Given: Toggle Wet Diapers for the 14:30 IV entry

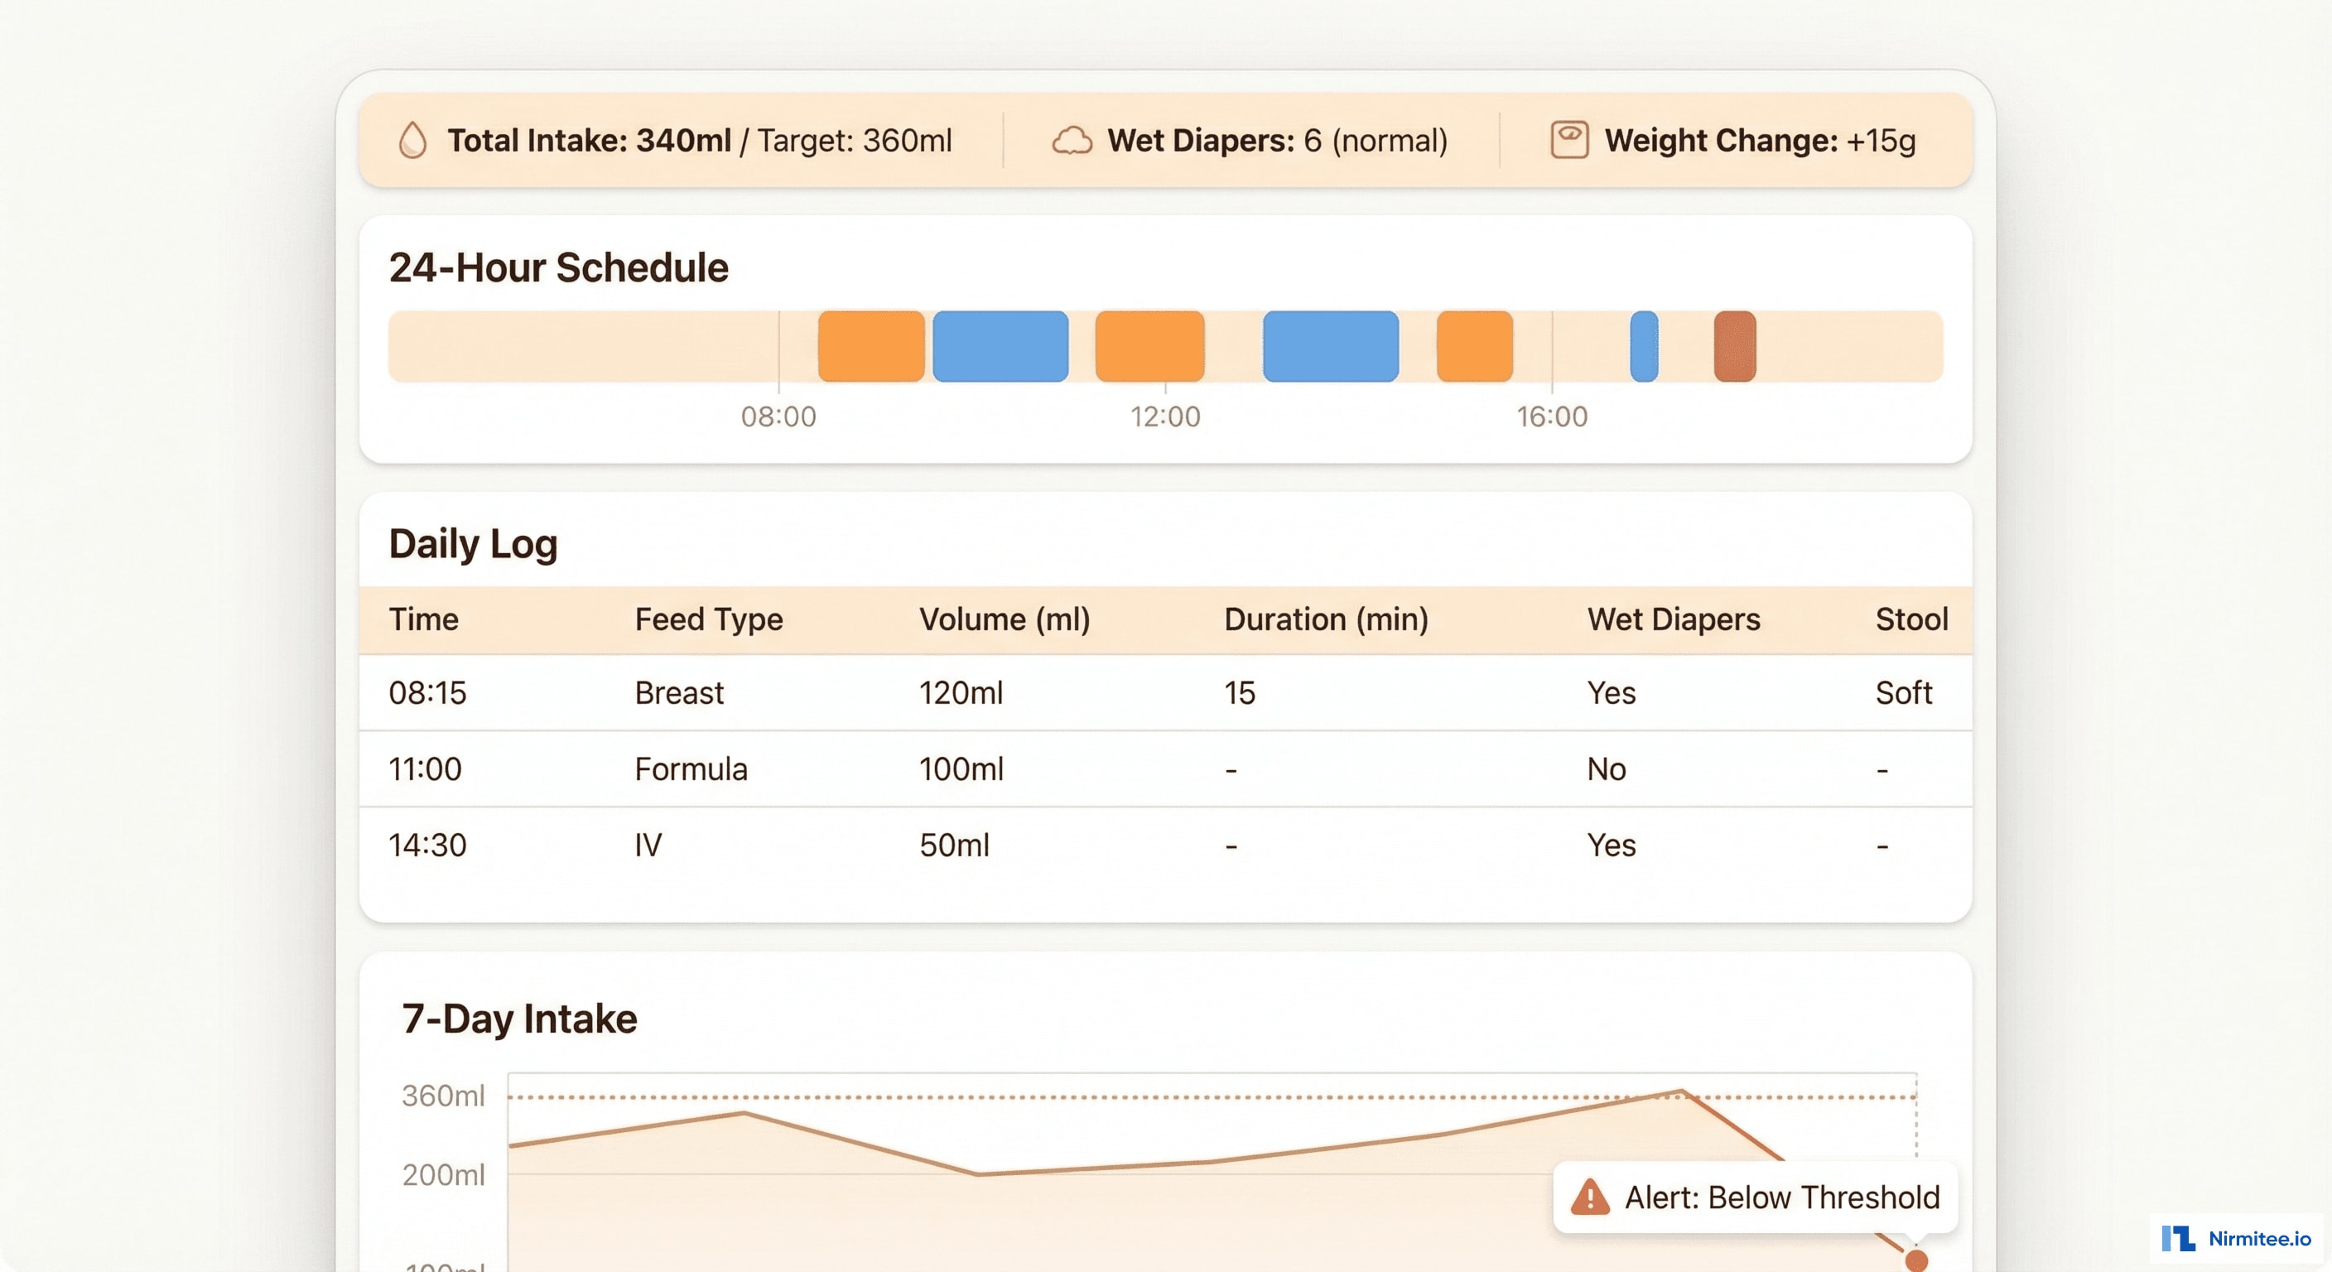Looking at the screenshot, I should click(1612, 845).
